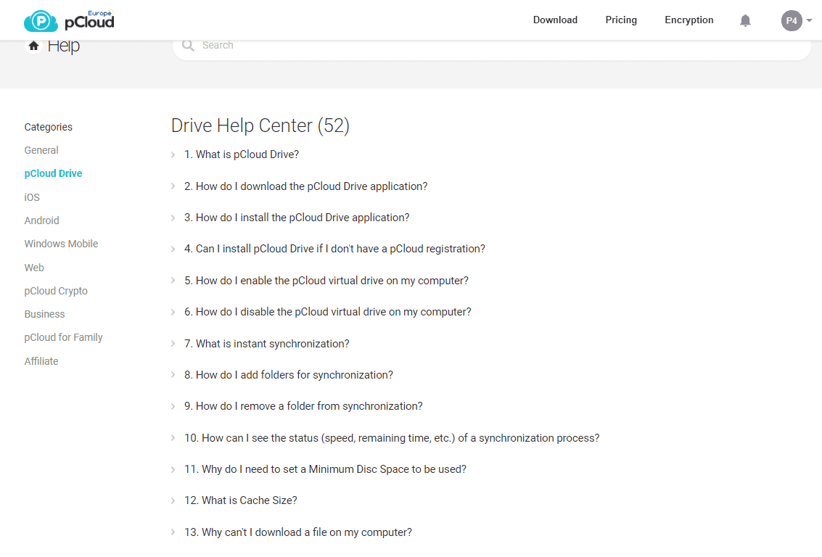Select the Windows Mobile category

61,244
